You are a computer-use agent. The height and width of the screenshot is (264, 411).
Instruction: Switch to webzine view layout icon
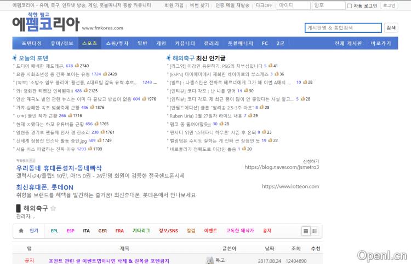315,231
